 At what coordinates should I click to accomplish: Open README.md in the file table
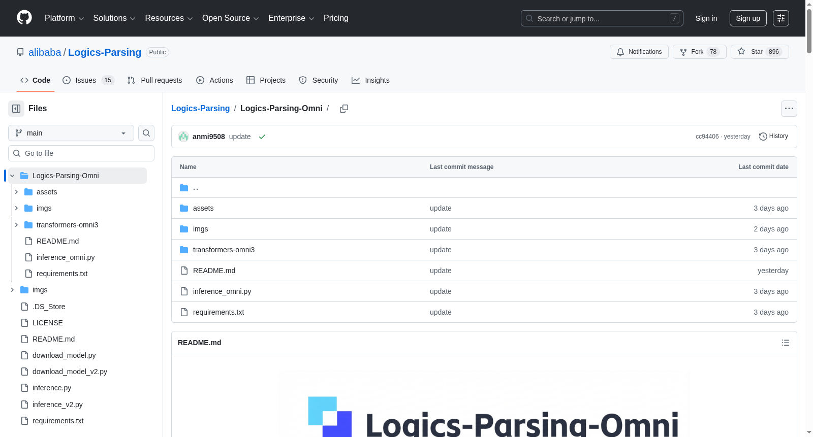point(214,271)
